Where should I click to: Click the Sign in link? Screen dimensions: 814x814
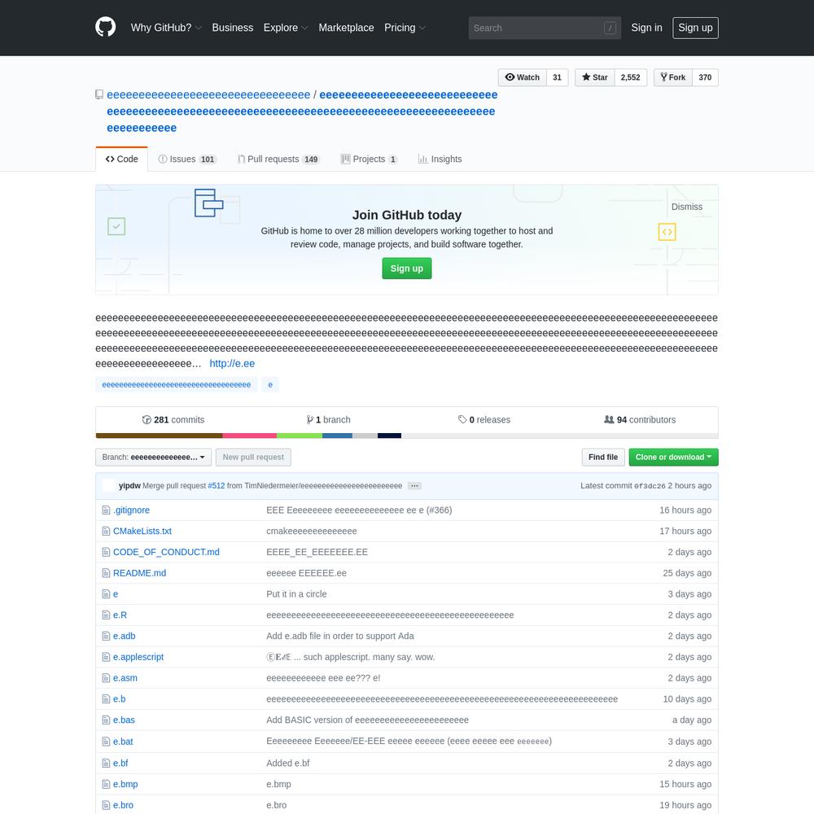pyautogui.click(x=647, y=28)
